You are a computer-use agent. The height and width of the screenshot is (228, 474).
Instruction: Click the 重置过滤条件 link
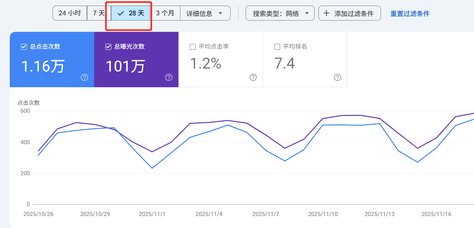tap(409, 13)
